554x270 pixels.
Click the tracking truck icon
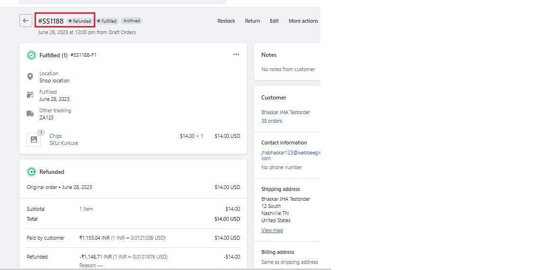[30, 114]
